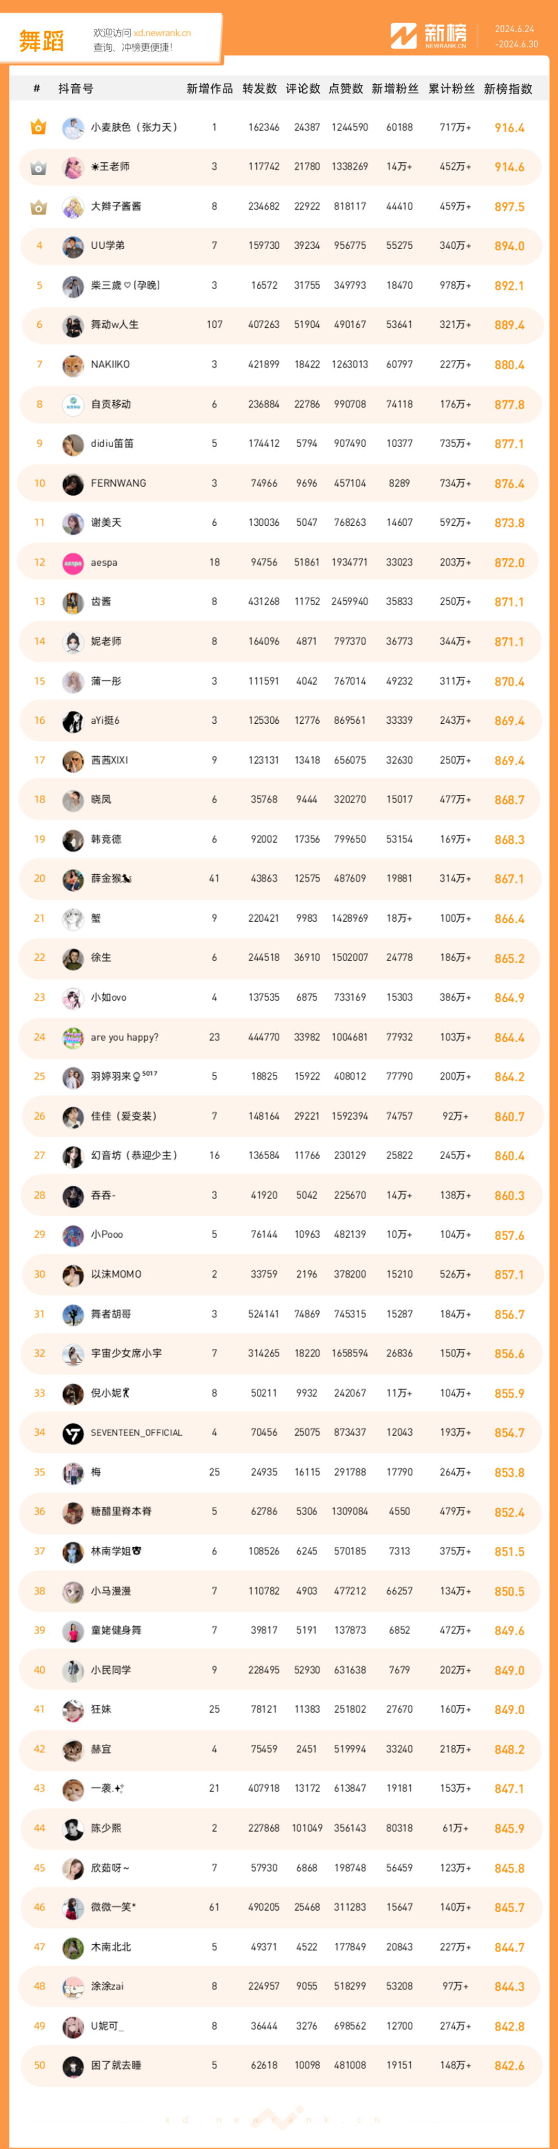The image size is (558, 2149).
Task: Click the 点赞数 column header
Action: (345, 88)
